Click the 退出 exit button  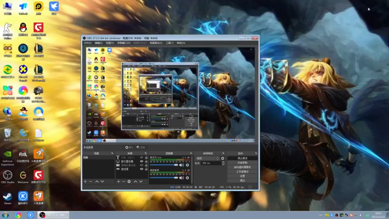[x=242, y=181]
